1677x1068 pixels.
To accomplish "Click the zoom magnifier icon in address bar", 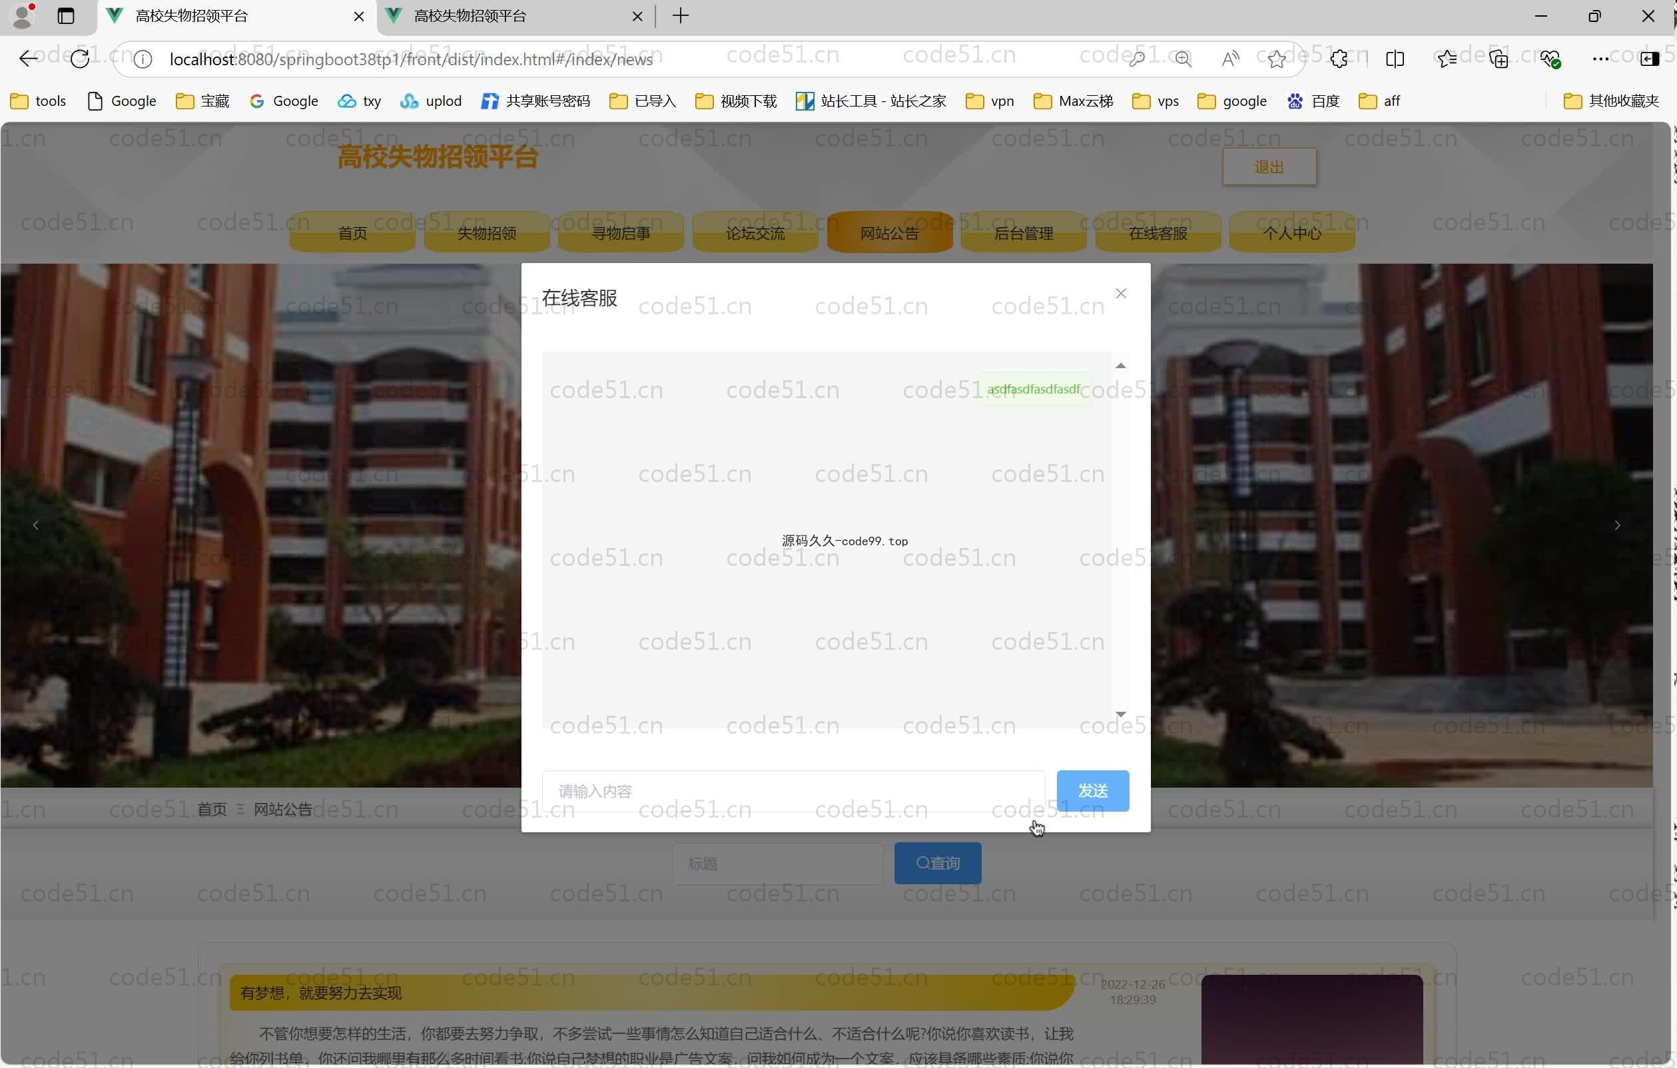I will [x=1183, y=59].
